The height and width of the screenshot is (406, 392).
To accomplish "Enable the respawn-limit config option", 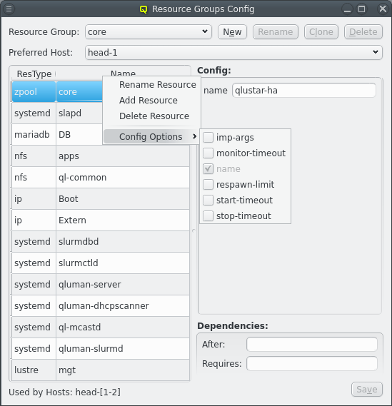I will pyautogui.click(x=208, y=185).
